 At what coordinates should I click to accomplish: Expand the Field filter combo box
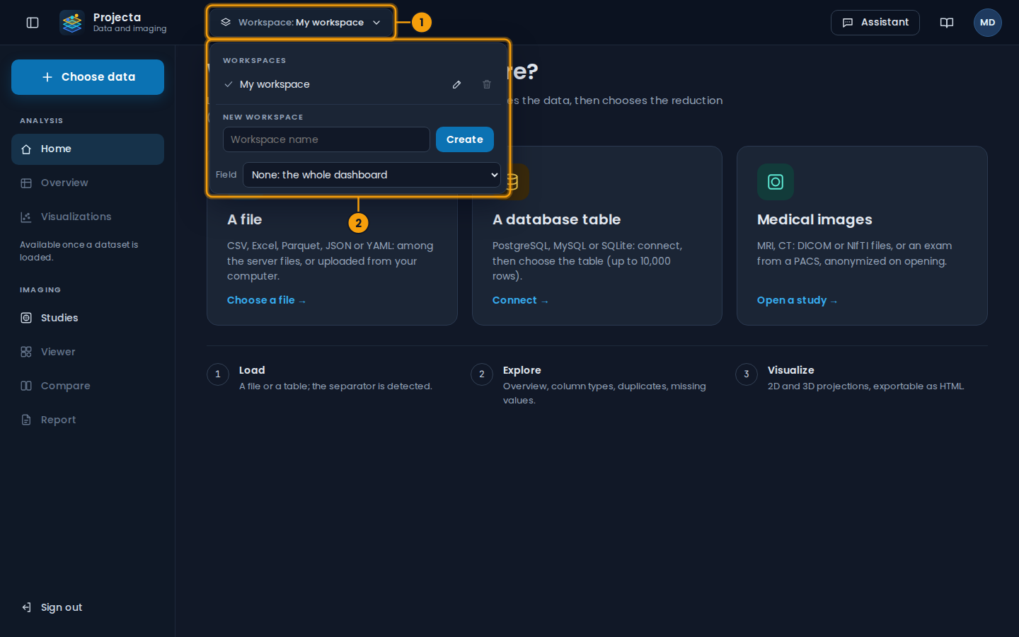tap(372, 175)
